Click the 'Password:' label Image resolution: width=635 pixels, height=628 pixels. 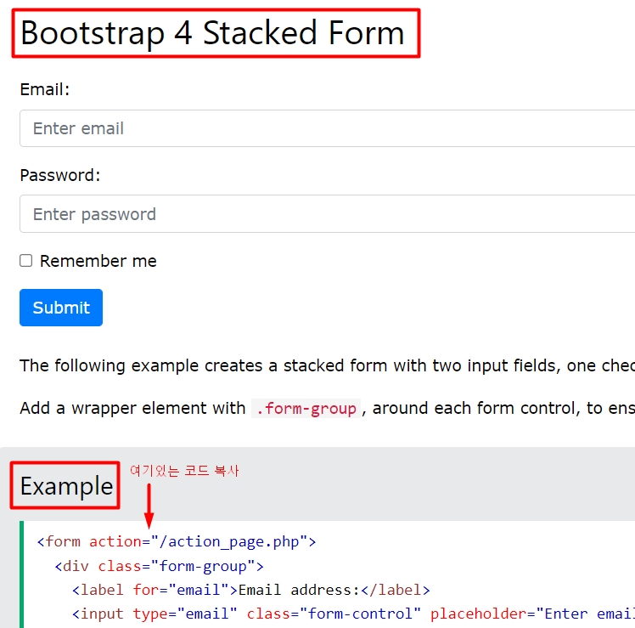[60, 176]
